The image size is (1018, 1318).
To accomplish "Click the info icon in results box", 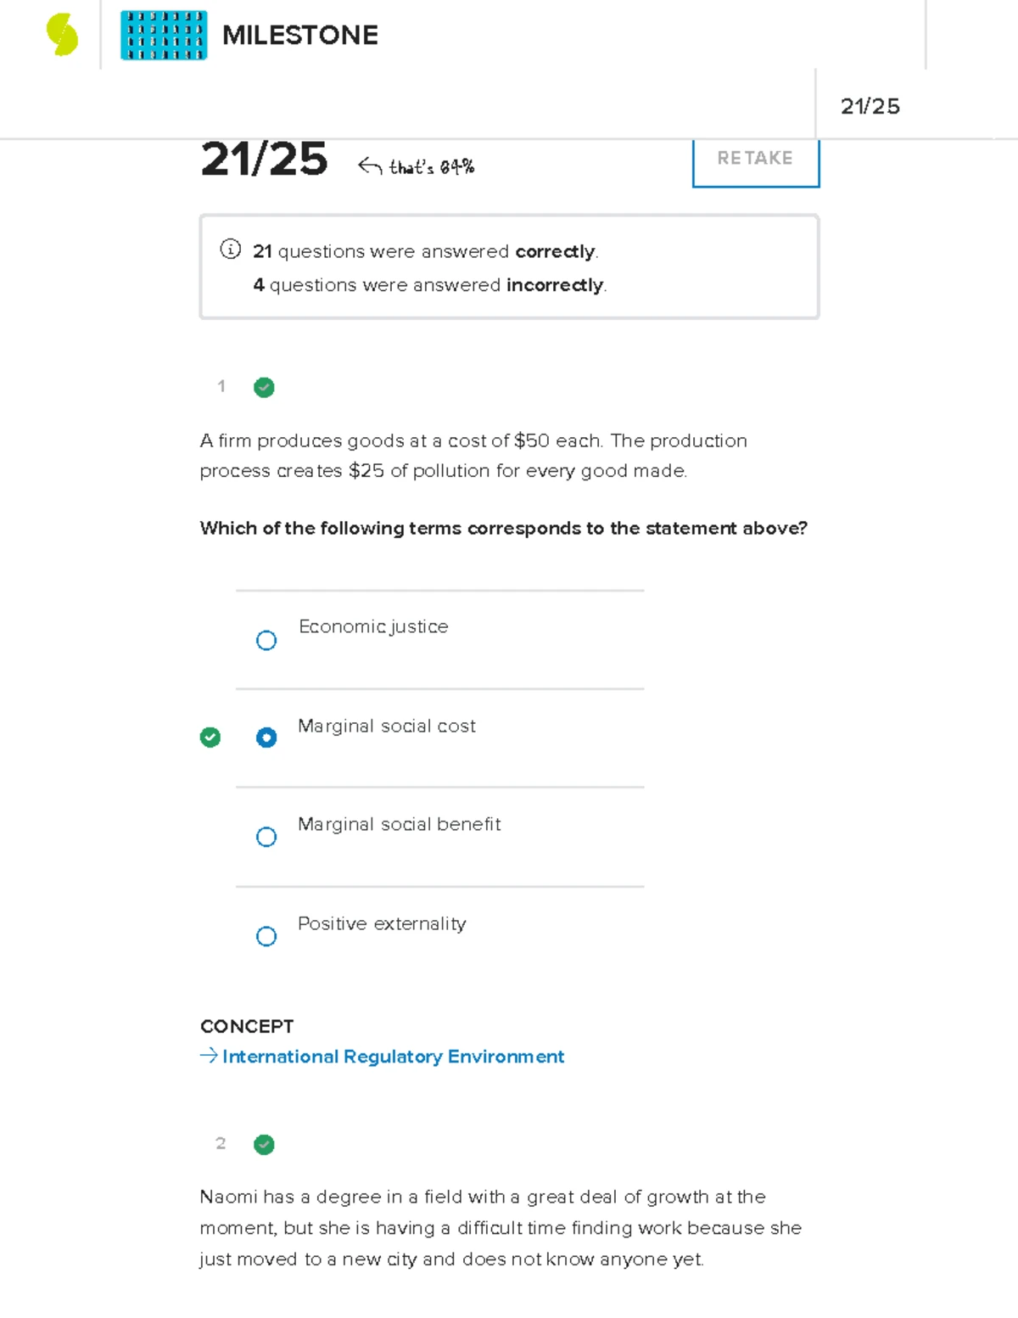I will (230, 249).
